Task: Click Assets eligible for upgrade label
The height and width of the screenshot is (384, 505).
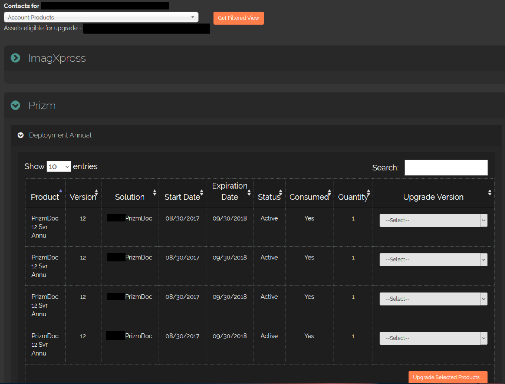Action: (x=43, y=28)
